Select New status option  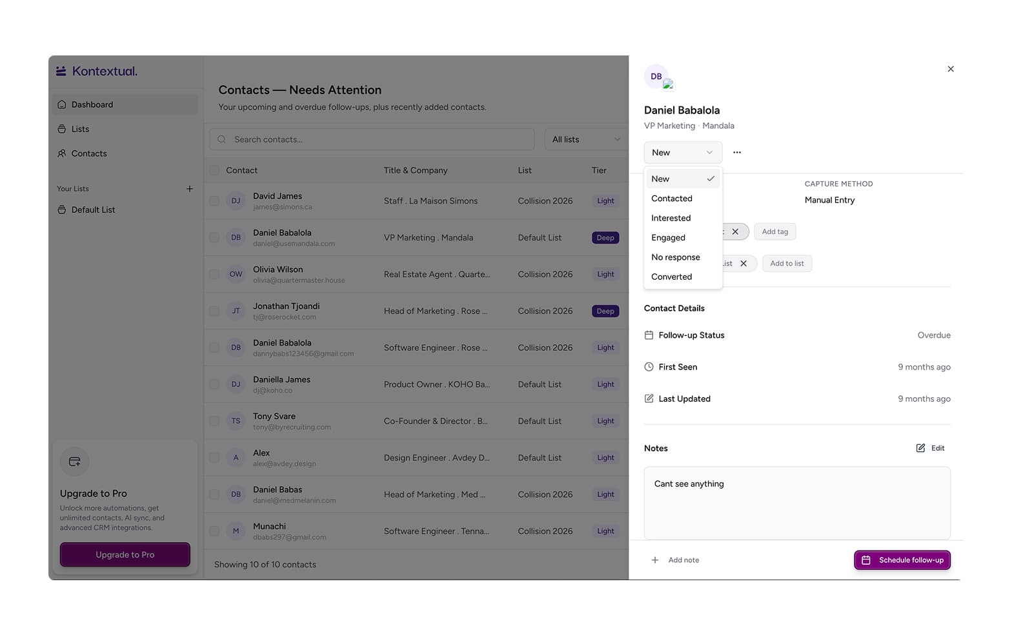point(683,179)
